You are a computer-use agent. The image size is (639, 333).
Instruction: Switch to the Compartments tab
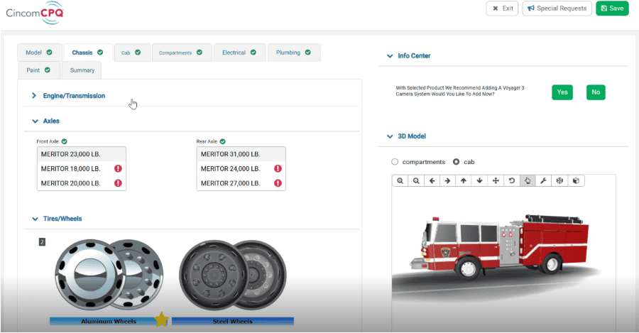click(182, 53)
